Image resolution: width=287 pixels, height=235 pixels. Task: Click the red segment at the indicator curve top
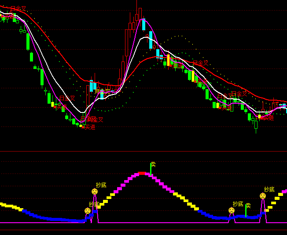tap(142, 174)
